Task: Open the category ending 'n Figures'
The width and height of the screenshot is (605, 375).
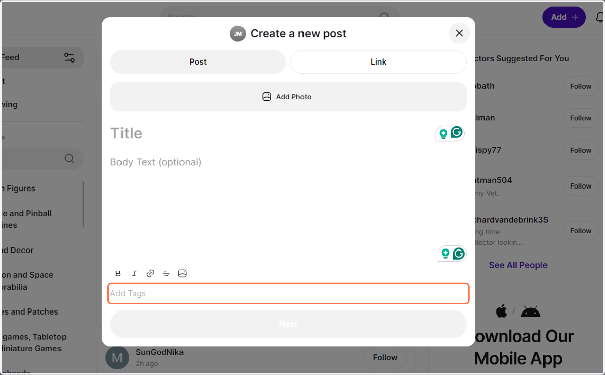Action: click(x=18, y=189)
